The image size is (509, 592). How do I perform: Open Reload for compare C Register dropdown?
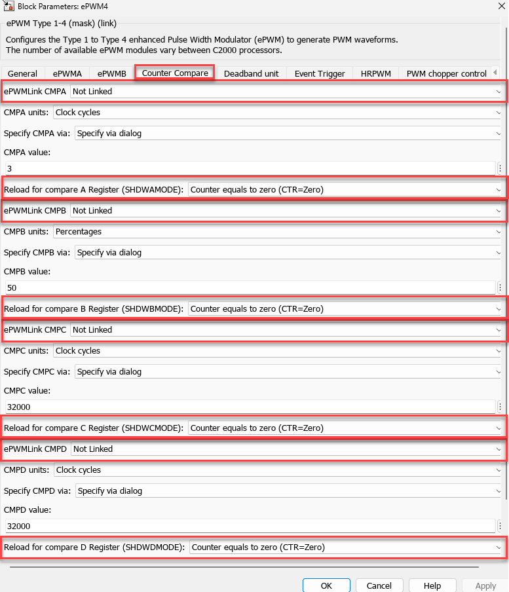click(345, 428)
